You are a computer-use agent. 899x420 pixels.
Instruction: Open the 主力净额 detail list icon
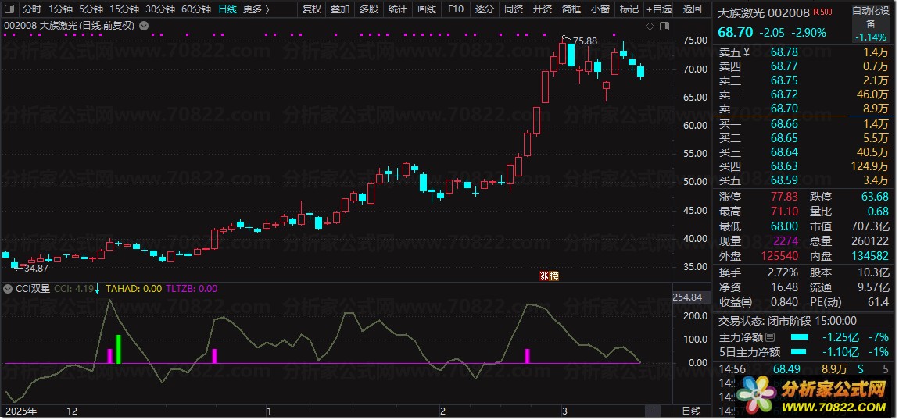[770, 337]
